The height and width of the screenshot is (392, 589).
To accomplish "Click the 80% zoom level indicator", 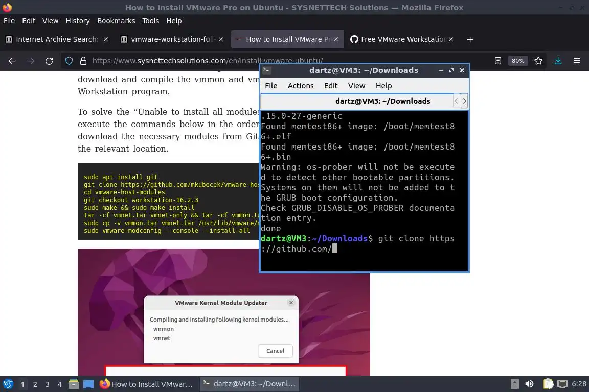I will pos(518,61).
